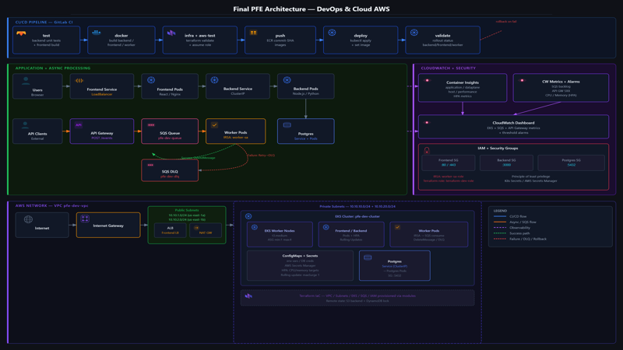Image resolution: width=623 pixels, height=350 pixels.
Task: Click the globe icon in the Internet node
Action: coord(28,219)
